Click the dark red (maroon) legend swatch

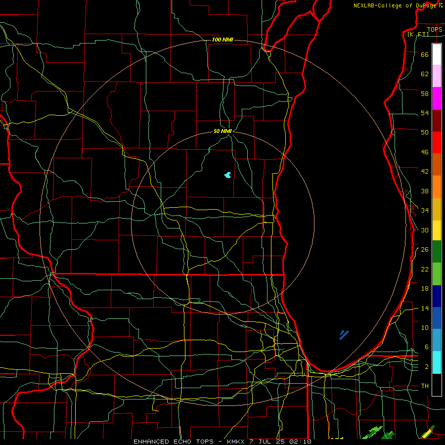pos(437,121)
